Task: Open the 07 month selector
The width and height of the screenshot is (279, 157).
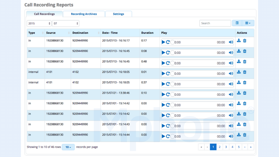Action: (66, 24)
